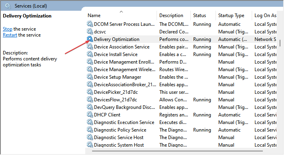This screenshot has height=155, width=284.
Task: Click 'Routes Wire...' description cell
Action: [x=174, y=70]
